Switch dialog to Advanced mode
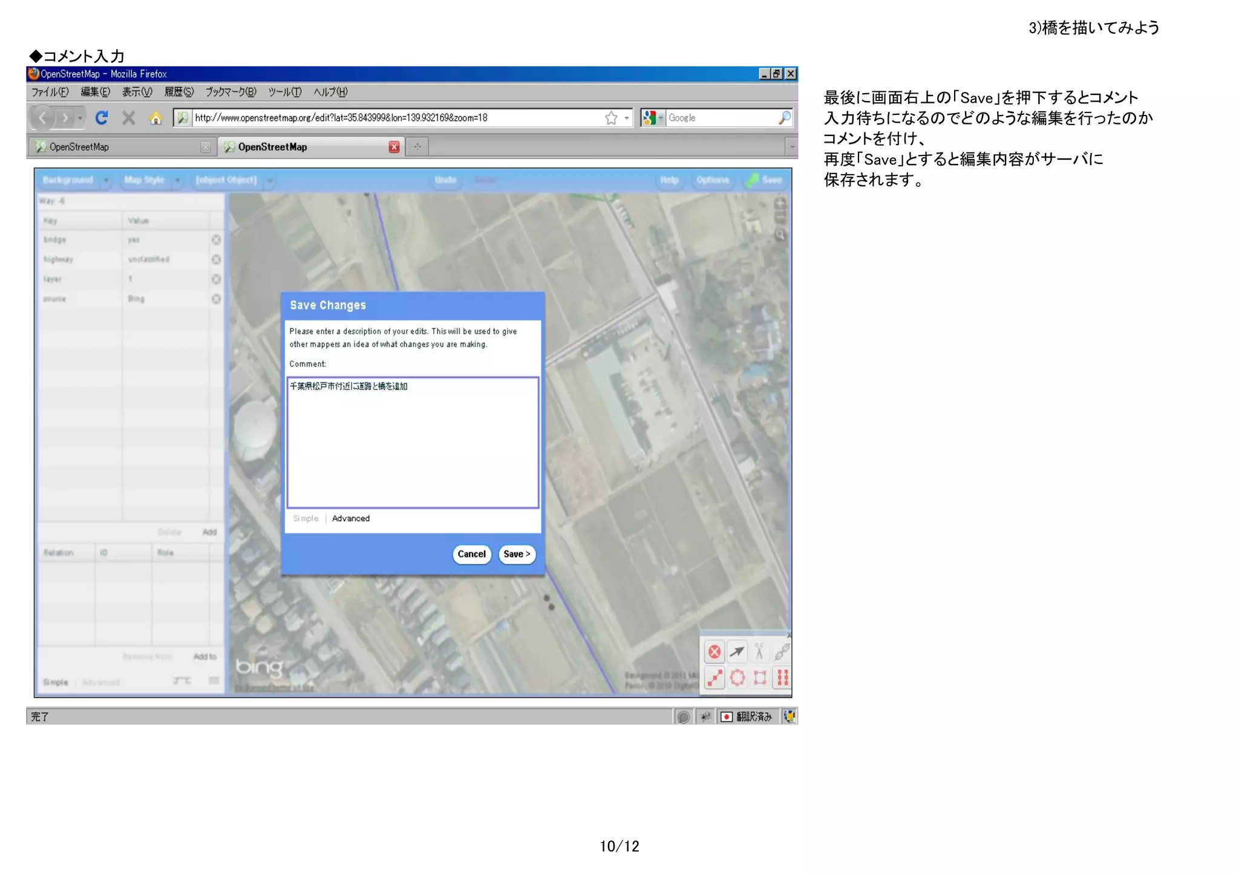This screenshot has height=875, width=1239. (x=350, y=518)
